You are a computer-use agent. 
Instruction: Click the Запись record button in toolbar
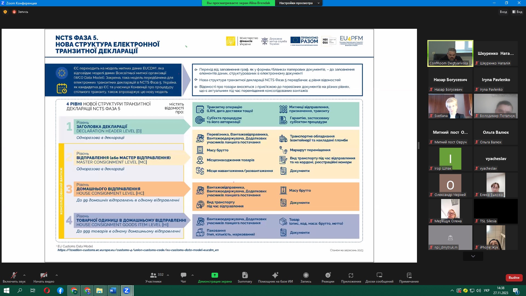[306, 277]
